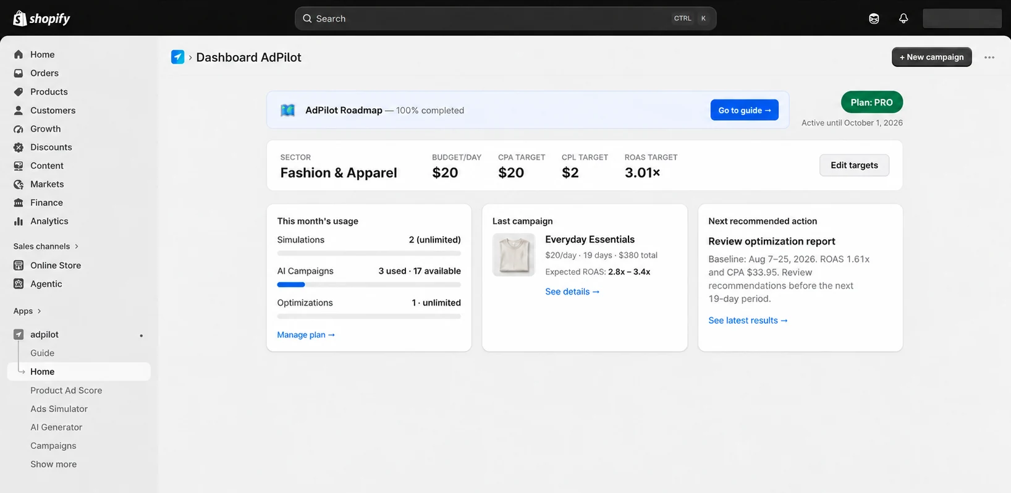Click the Finance bank icon
This screenshot has height=493, width=1011.
19,203
